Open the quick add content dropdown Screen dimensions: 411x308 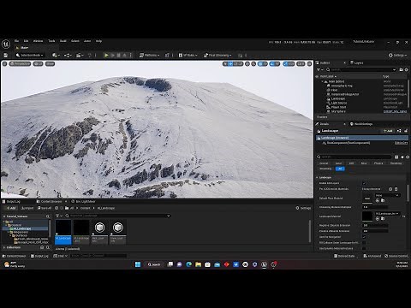tap(56, 56)
